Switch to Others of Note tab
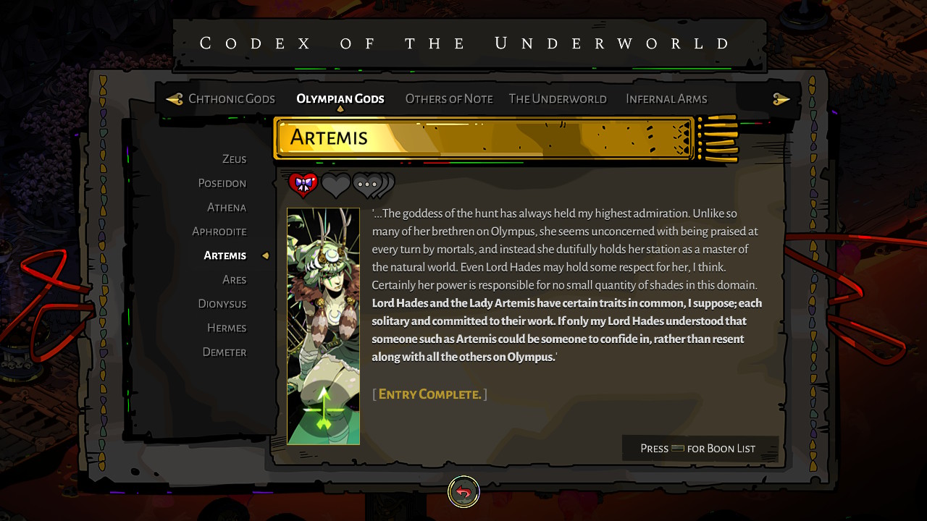This screenshot has height=521, width=927. (x=449, y=99)
